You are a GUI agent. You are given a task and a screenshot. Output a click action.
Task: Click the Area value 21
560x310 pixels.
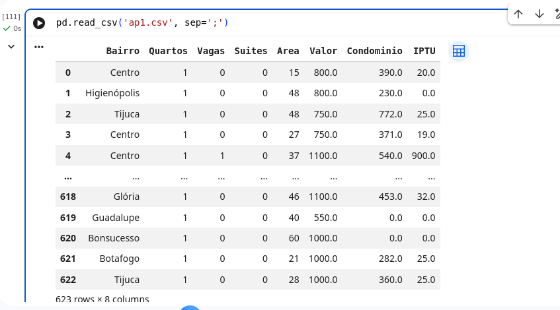pos(294,259)
